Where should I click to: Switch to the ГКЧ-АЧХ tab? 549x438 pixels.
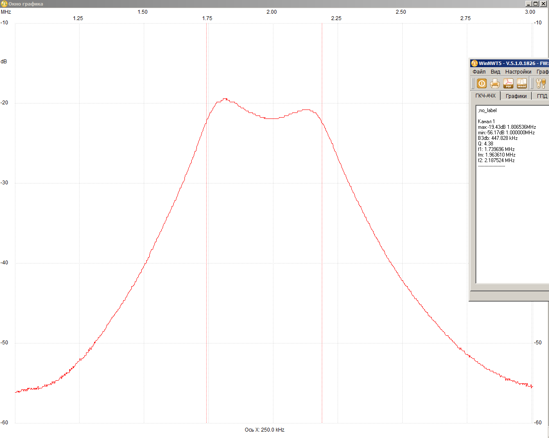pos(485,96)
